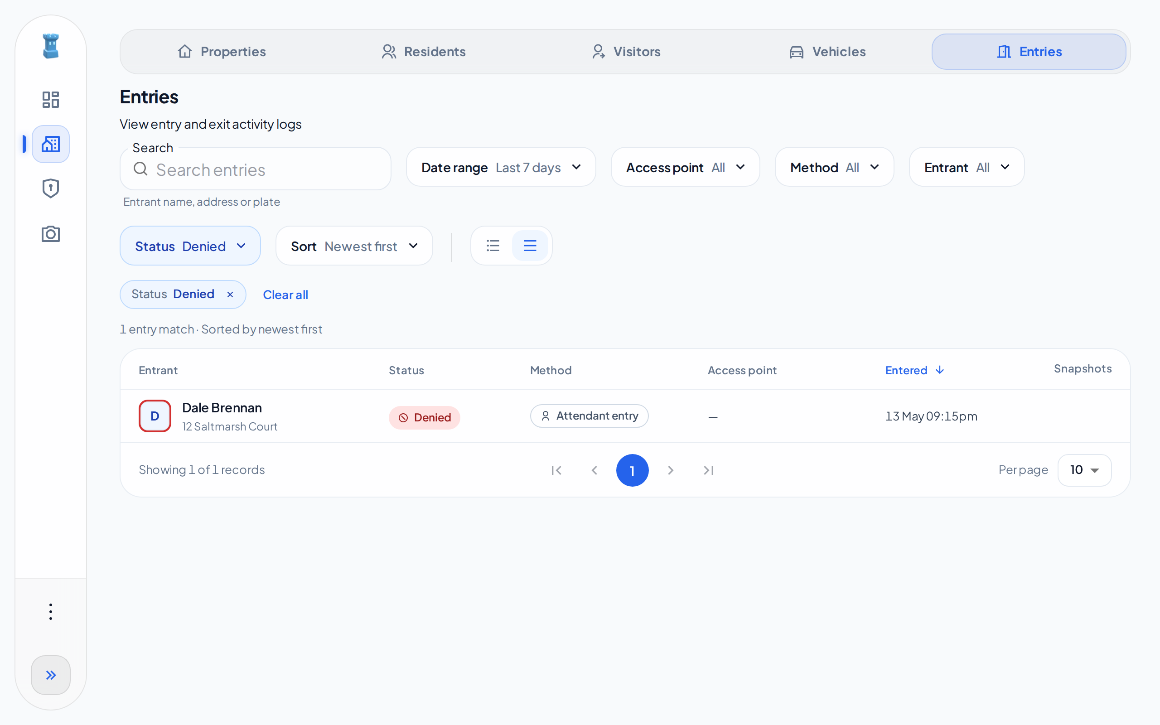Screen dimensions: 1160x725
Task: Switch to the Vehicles tab
Action: (827, 52)
